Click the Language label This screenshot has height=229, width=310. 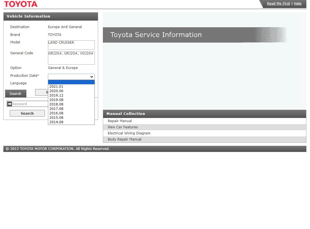pos(18,83)
